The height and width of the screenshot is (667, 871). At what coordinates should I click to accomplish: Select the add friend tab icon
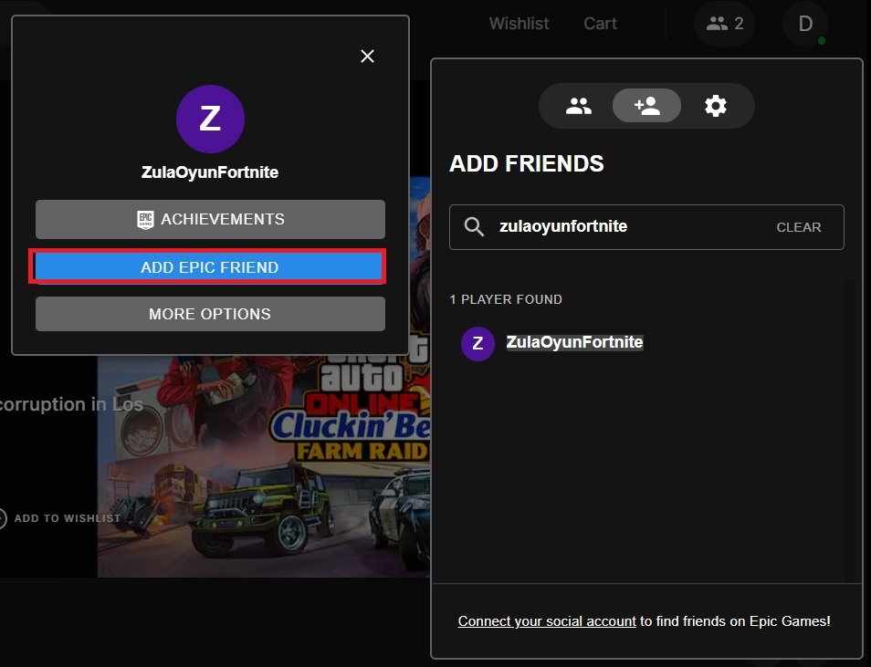point(646,107)
